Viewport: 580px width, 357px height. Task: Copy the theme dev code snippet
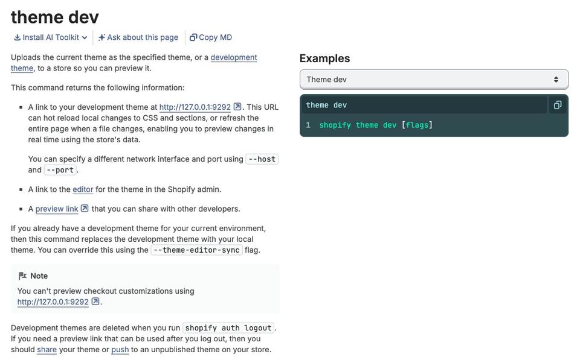click(x=558, y=105)
